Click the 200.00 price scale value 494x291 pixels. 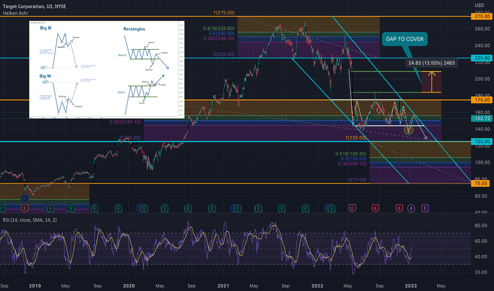[x=482, y=79]
